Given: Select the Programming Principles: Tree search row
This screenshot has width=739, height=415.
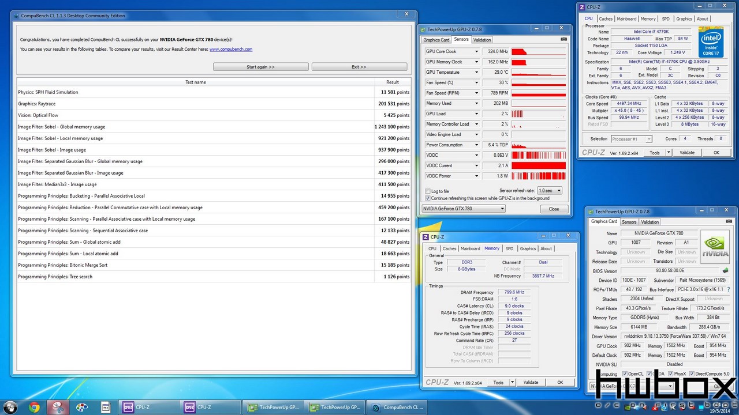Looking at the screenshot, I should 214,277.
